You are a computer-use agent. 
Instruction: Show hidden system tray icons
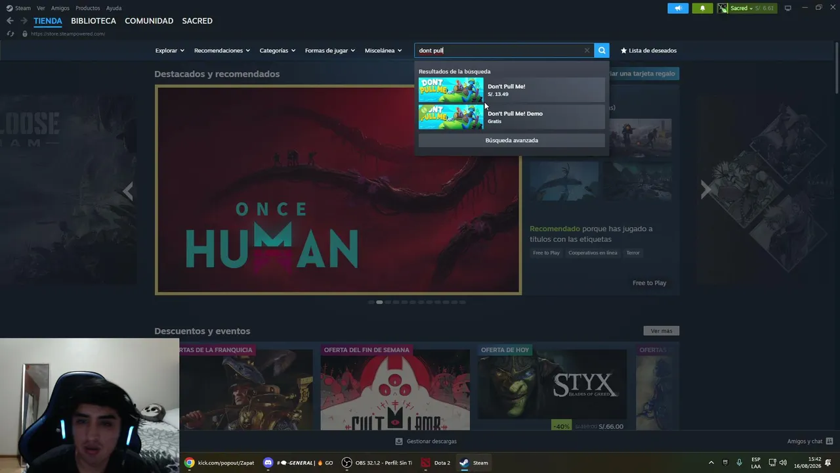pos(711,462)
